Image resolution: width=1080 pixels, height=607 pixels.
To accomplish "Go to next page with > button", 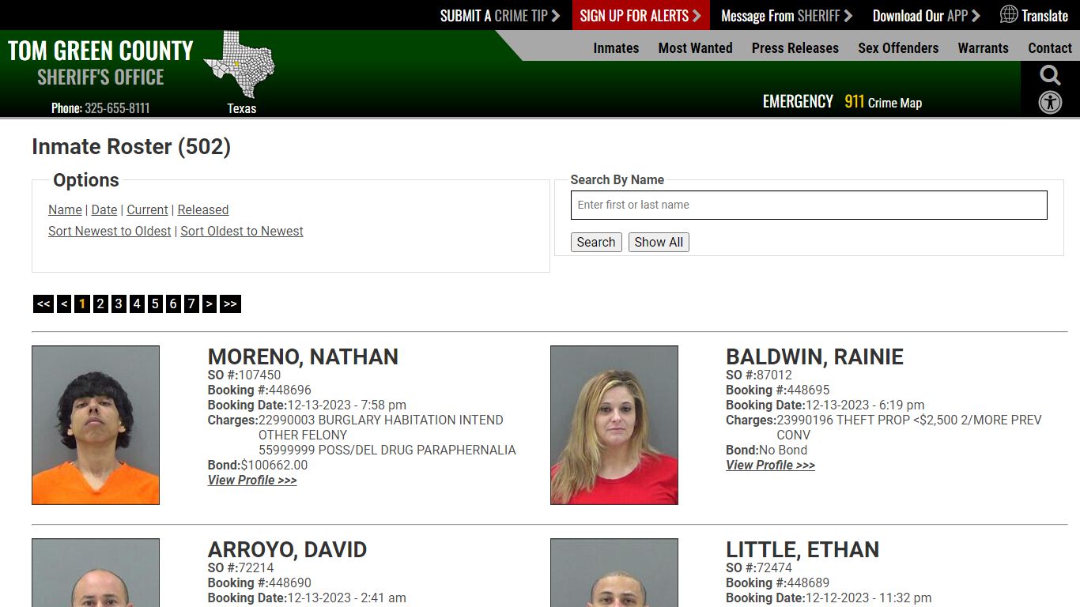I will click(x=210, y=303).
